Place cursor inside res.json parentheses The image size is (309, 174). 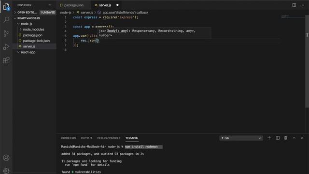click(97, 41)
